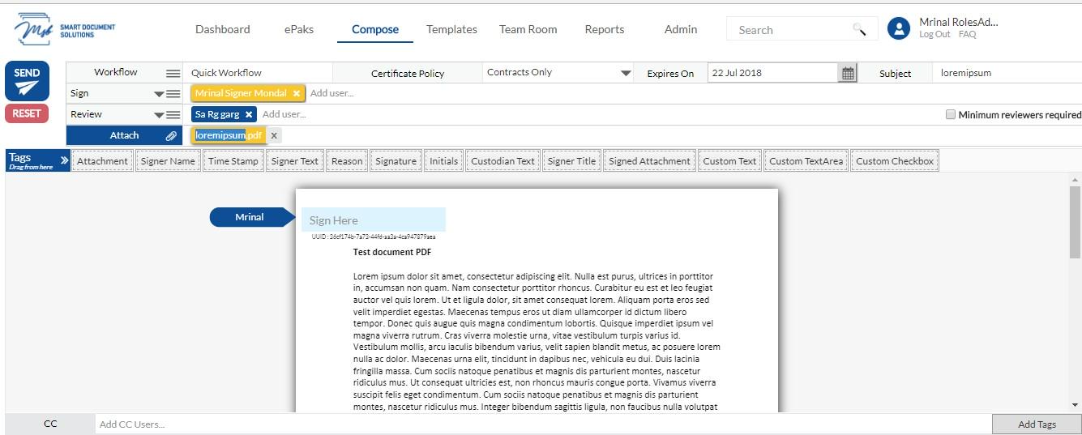Click the Attach button

coord(124,135)
